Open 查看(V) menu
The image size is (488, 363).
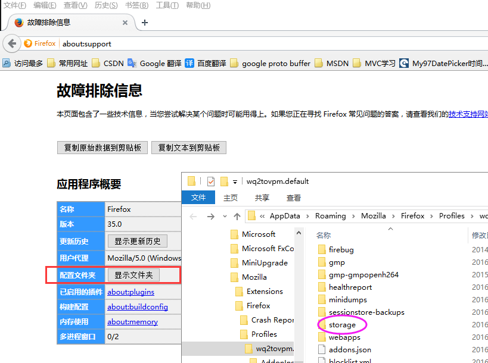click(x=75, y=5)
